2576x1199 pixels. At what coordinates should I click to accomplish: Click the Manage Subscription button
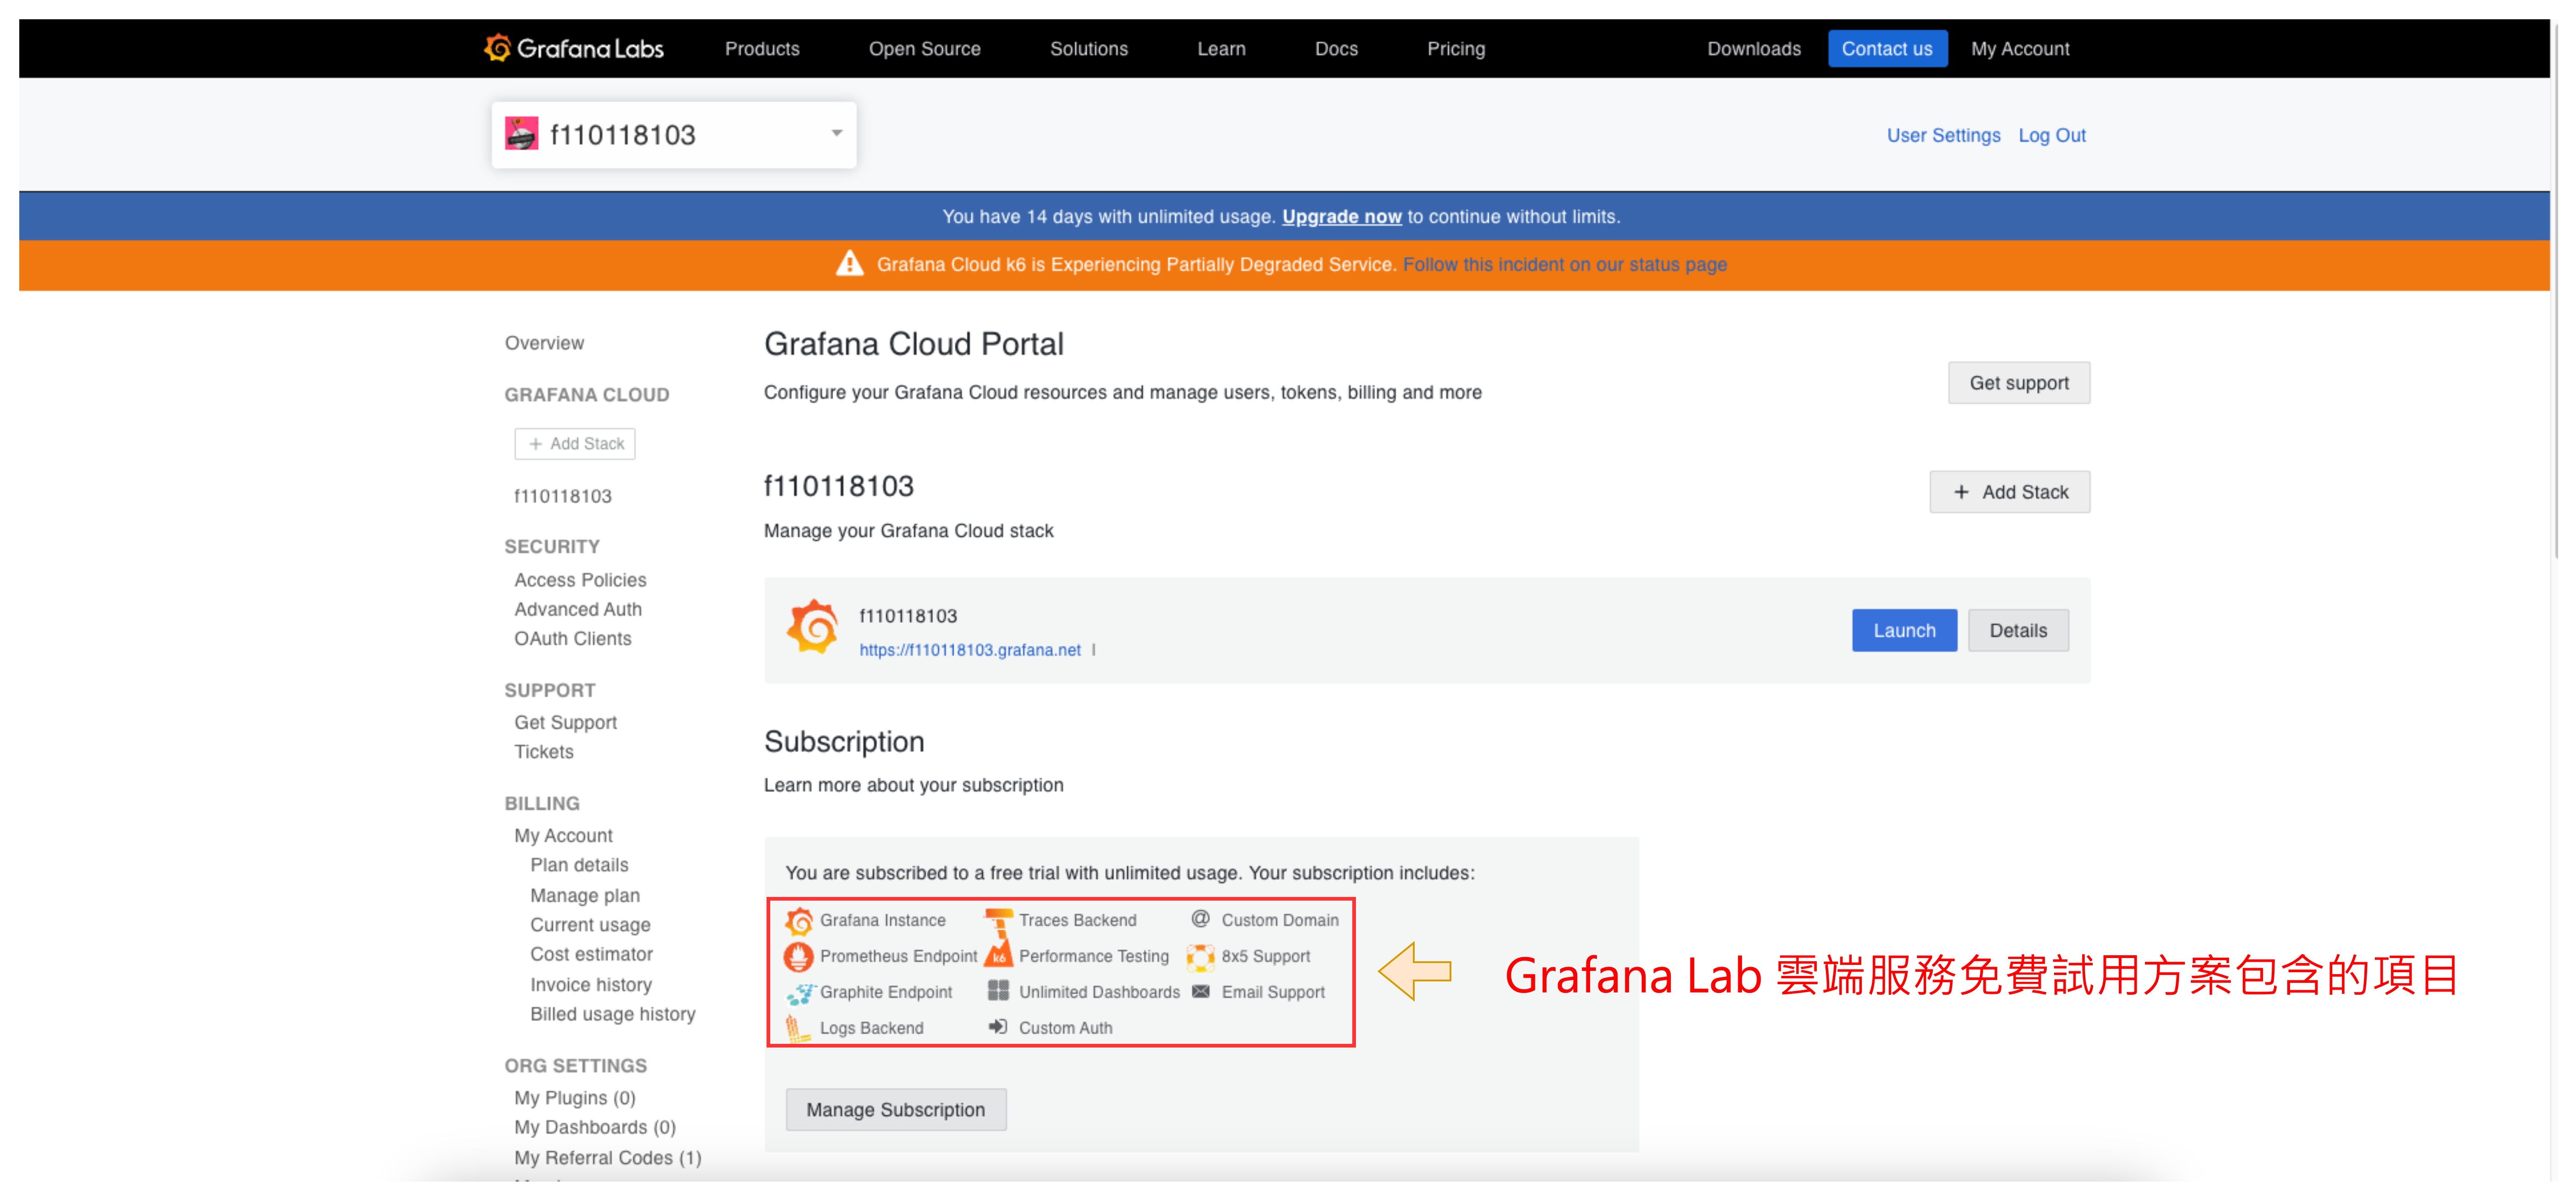pyautogui.click(x=895, y=1109)
